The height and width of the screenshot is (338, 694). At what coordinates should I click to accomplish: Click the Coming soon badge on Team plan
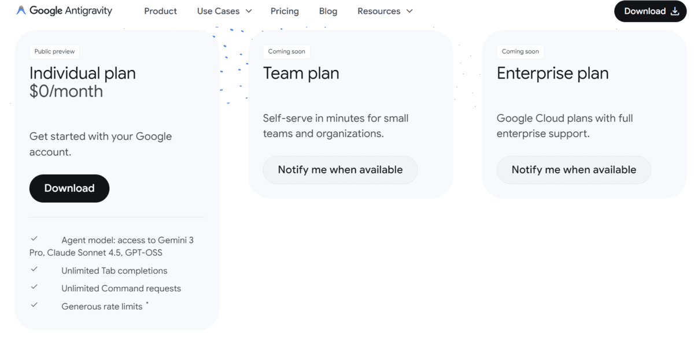286,51
